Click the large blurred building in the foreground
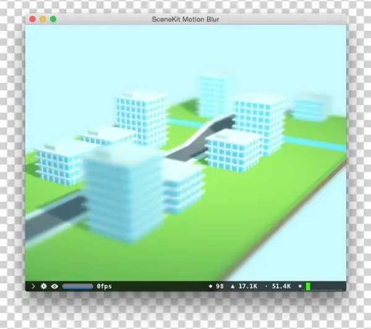Screen dimensions: 371x329 click(124, 194)
